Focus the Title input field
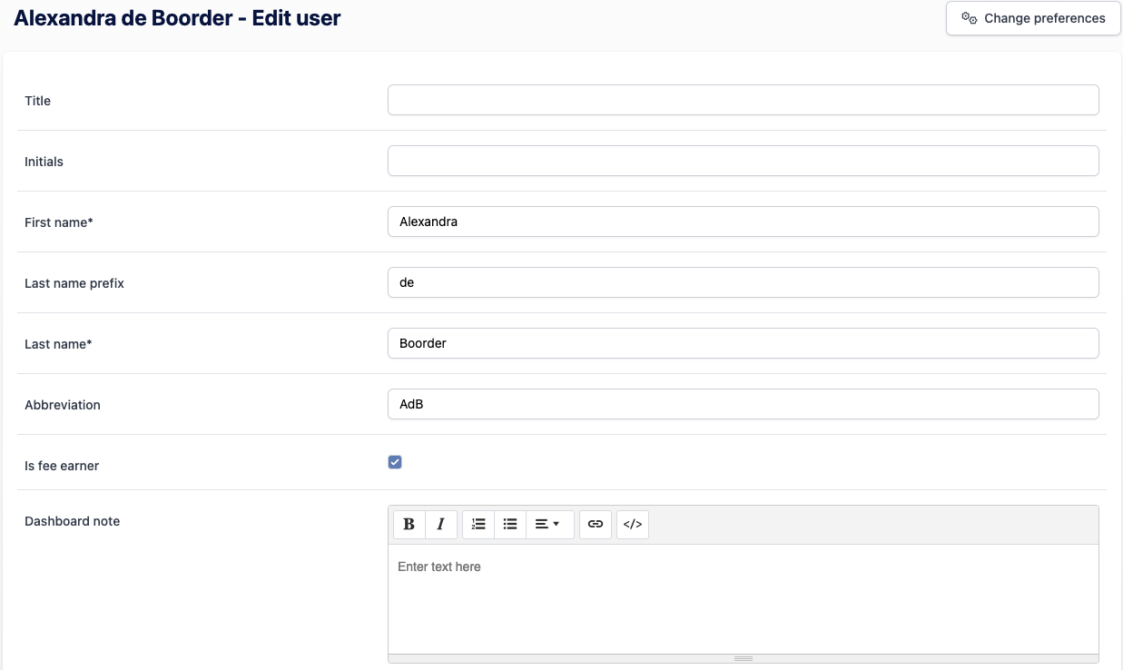This screenshot has height=670, width=1123. 743,100
